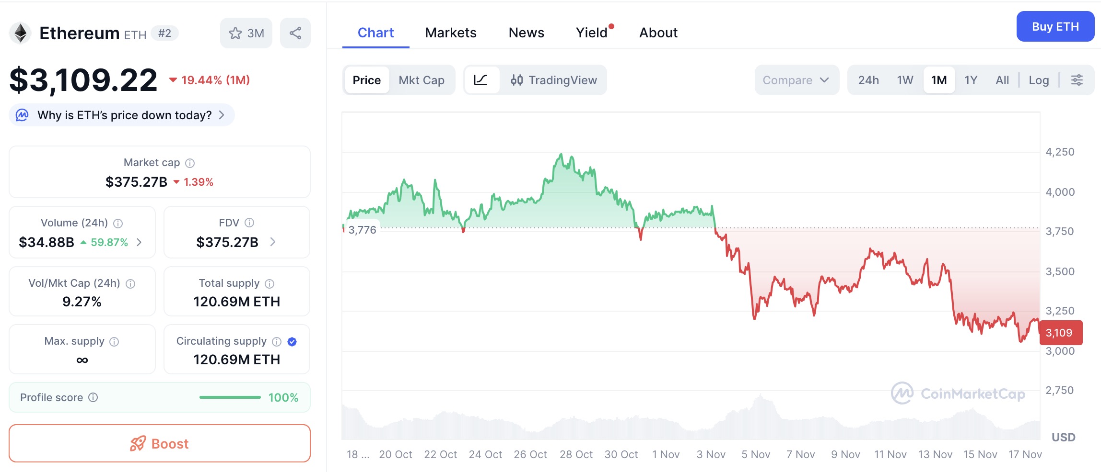Open the Compare dropdown
Screen dimensions: 1101x472
pyautogui.click(x=796, y=80)
